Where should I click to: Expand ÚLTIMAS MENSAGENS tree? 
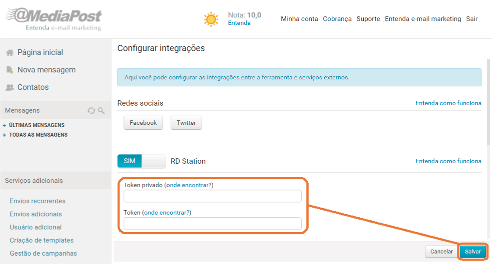pos(4,125)
